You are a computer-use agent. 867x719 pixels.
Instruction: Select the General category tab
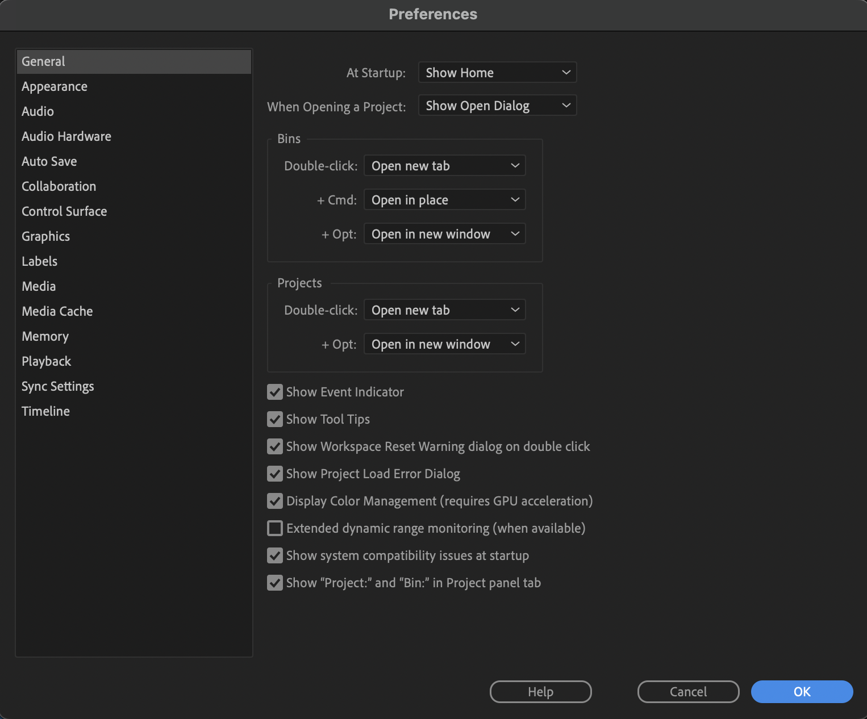(43, 61)
